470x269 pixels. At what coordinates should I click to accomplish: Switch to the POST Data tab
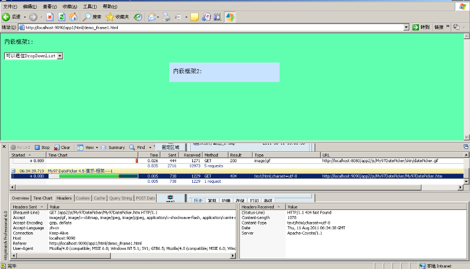[x=145, y=198]
